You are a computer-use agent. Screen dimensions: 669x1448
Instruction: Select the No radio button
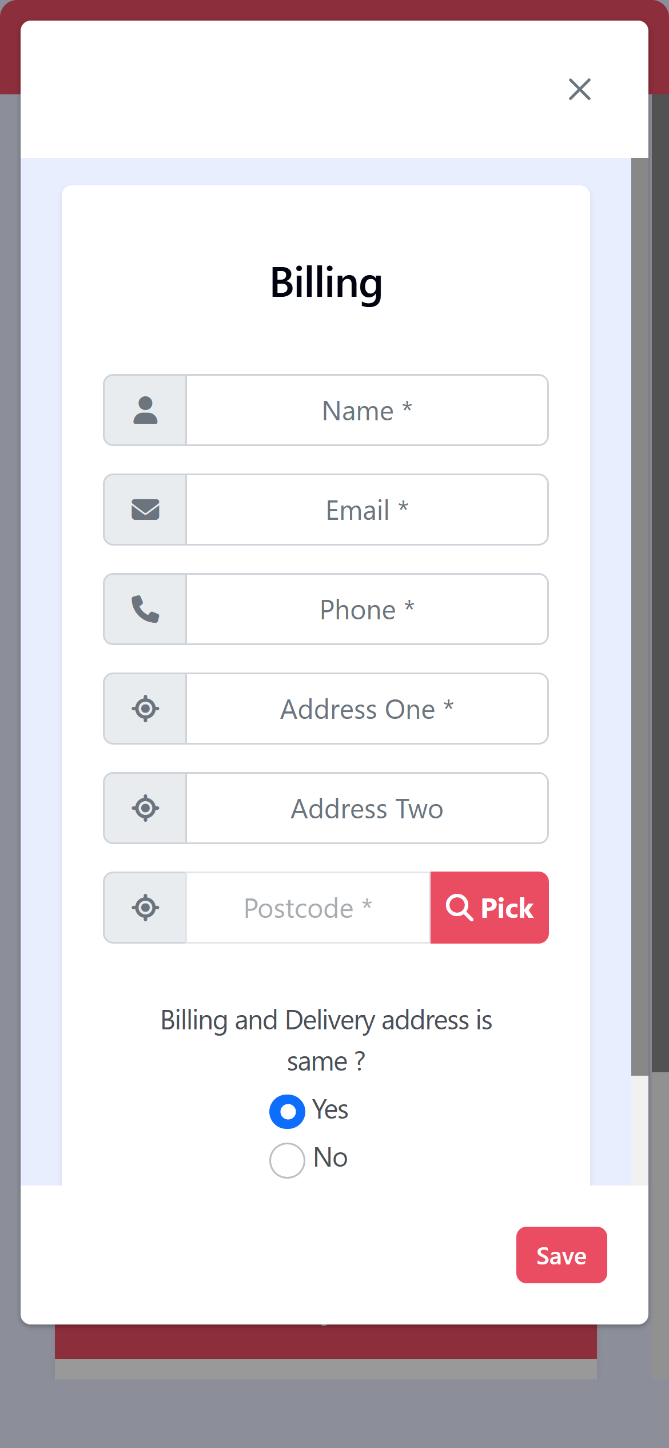[287, 1160]
